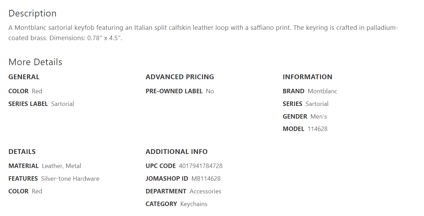Click the Pre-Owned Label value No

210,91
